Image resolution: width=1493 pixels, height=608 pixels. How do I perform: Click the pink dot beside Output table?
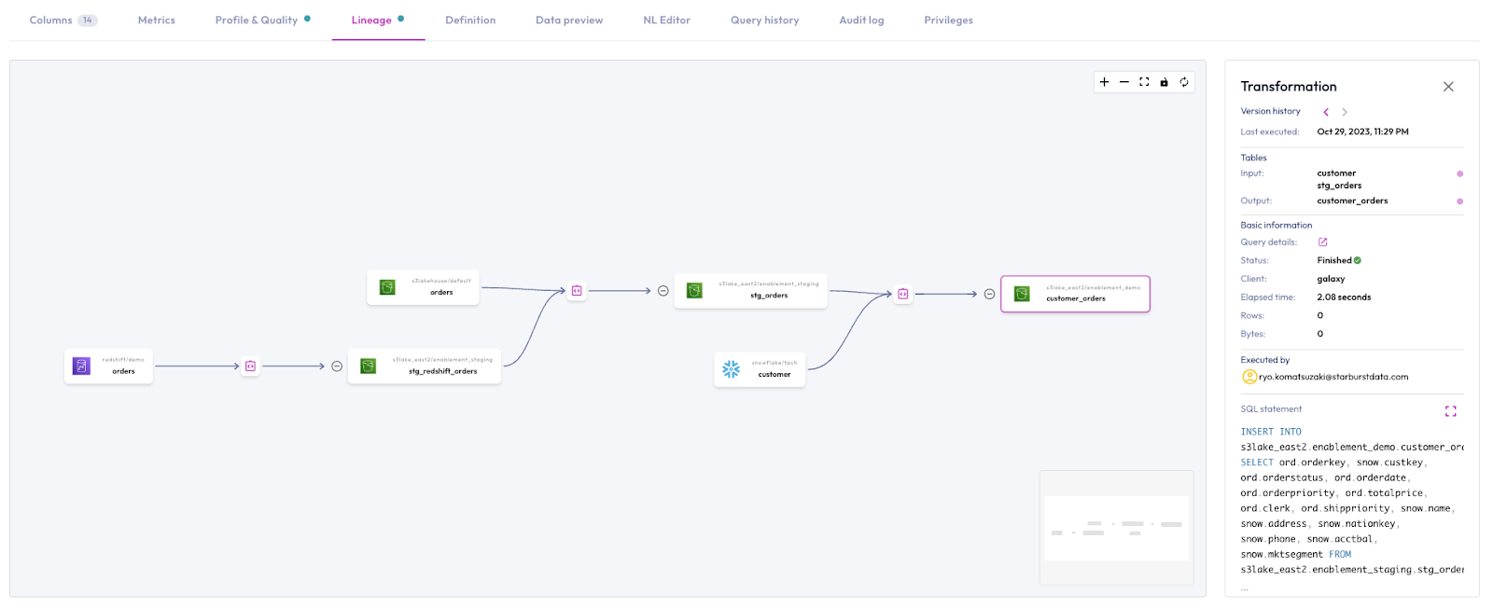point(1459,201)
